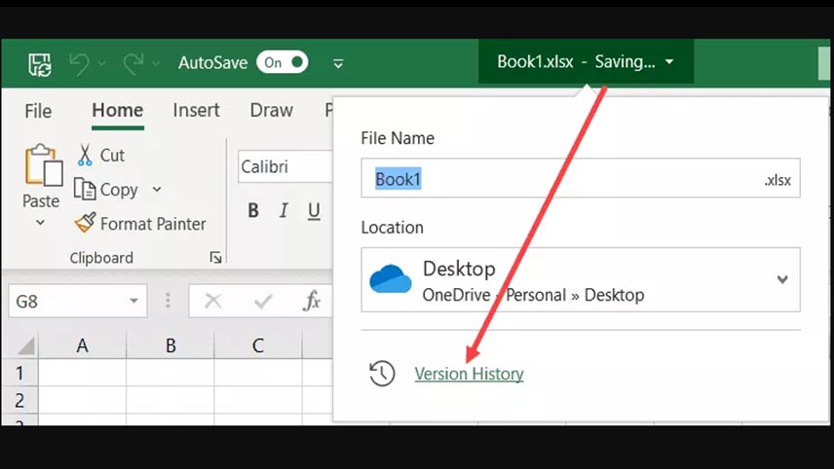Open the Location dropdown showing Desktop
Viewport: 834px width, 469px height.
click(x=581, y=279)
